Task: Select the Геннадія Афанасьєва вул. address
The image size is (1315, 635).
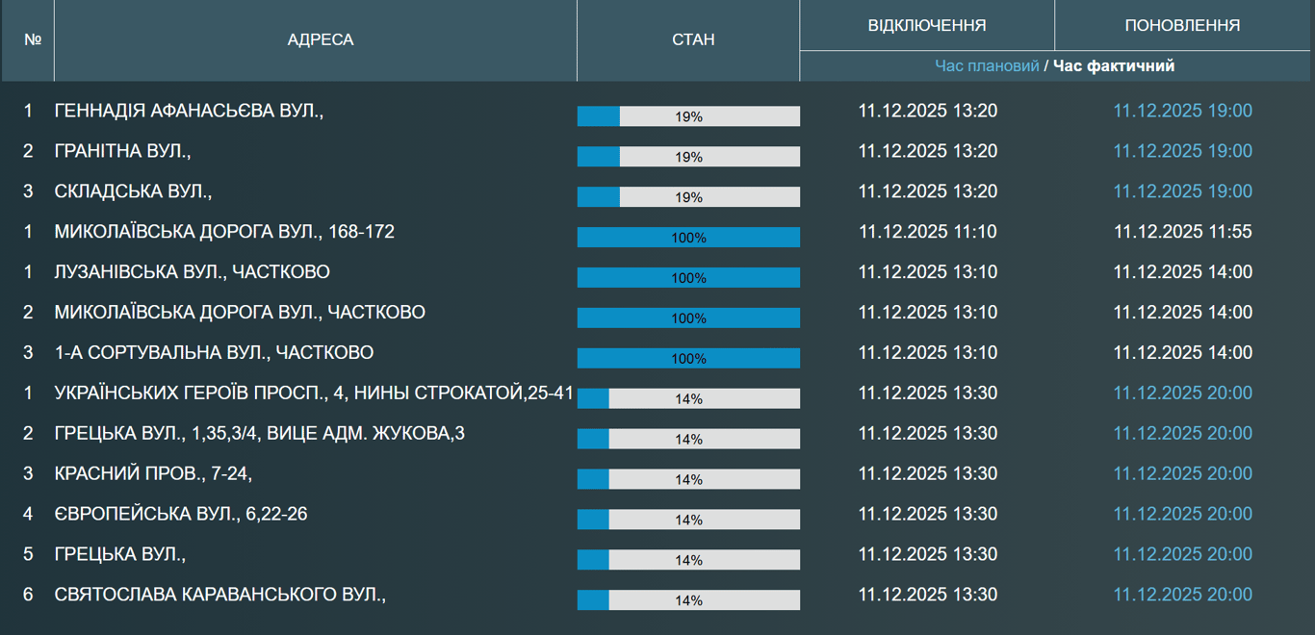Action: [x=189, y=112]
